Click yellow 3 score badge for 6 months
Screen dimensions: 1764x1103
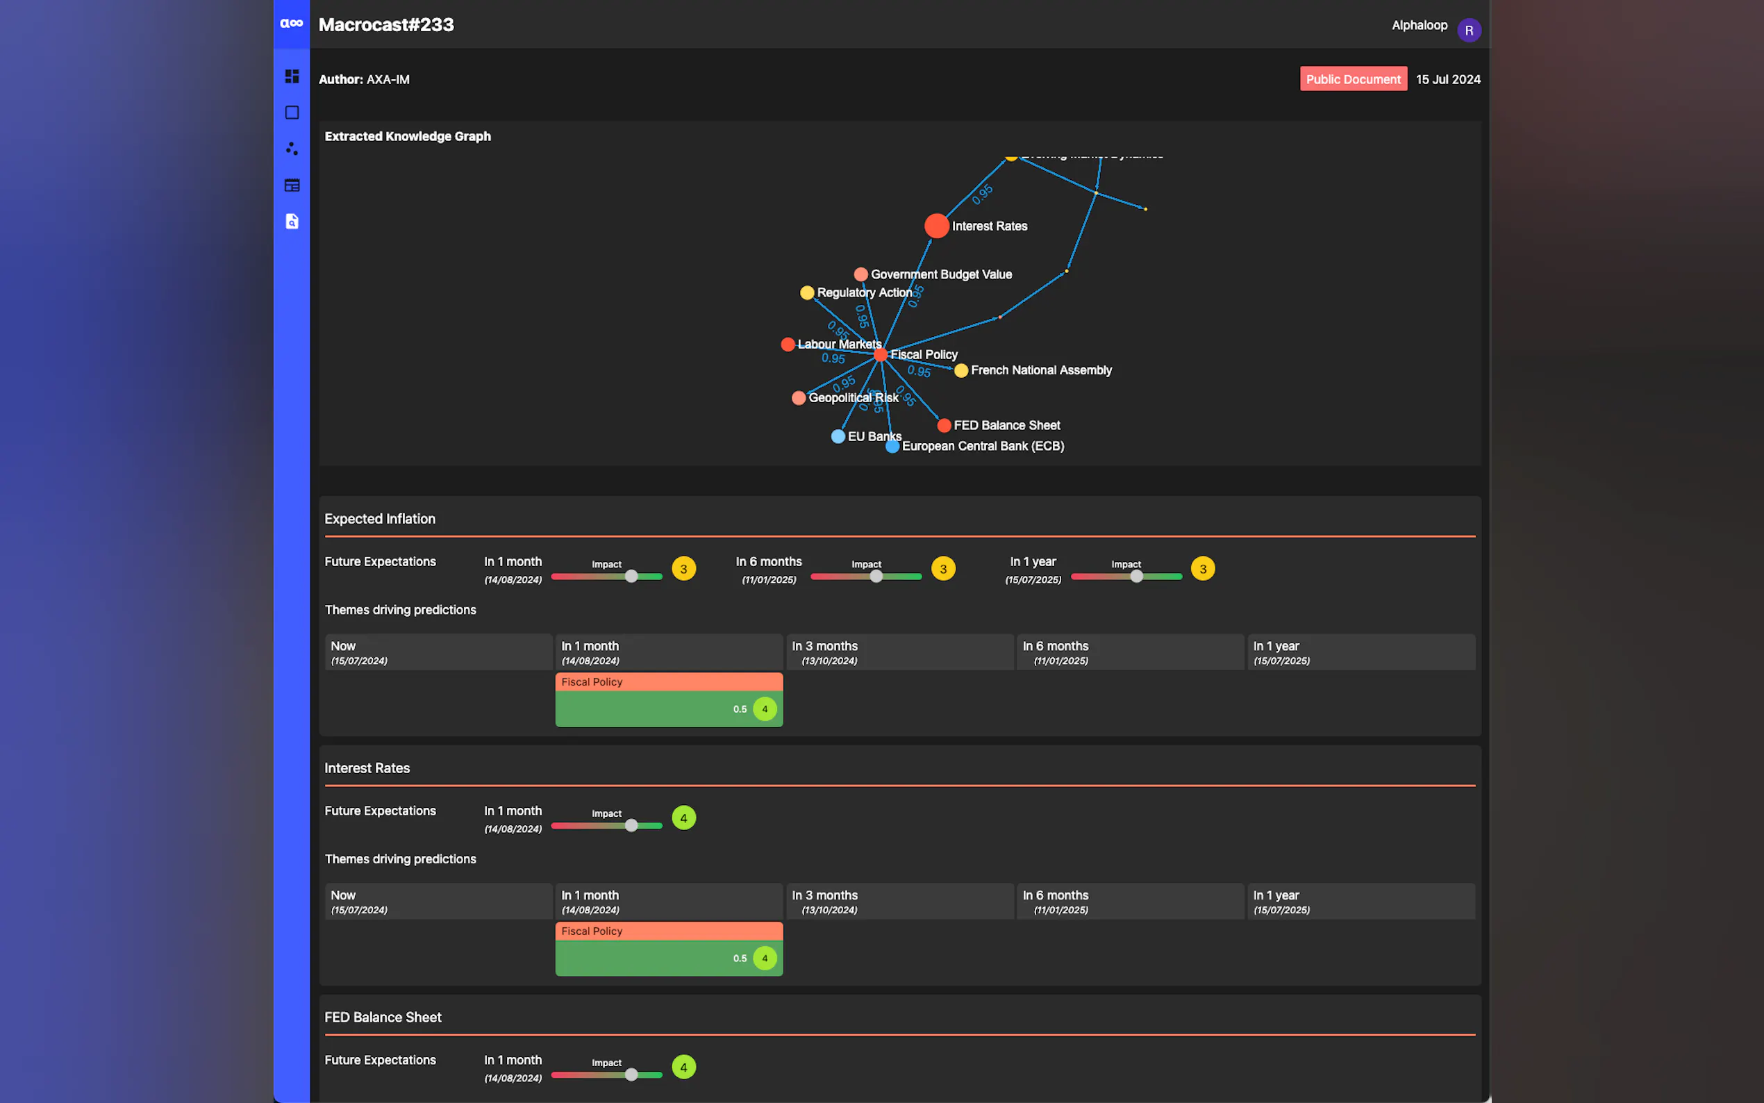[x=943, y=569]
